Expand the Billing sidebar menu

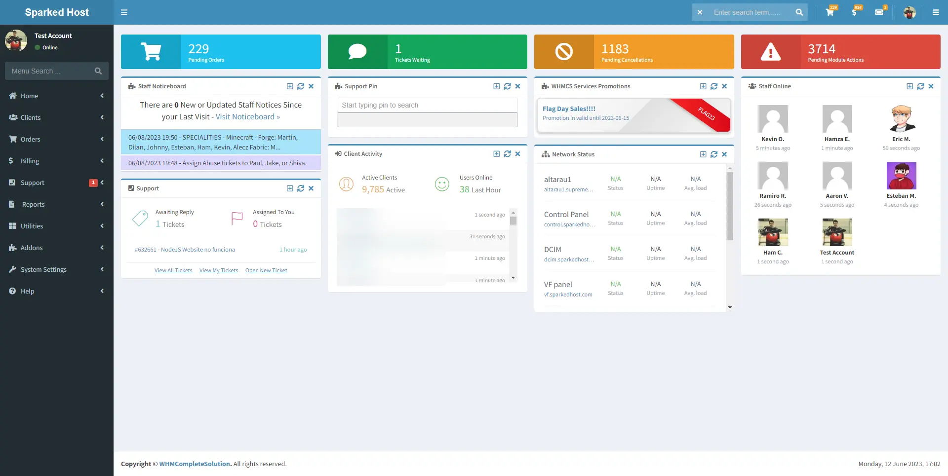(x=57, y=161)
